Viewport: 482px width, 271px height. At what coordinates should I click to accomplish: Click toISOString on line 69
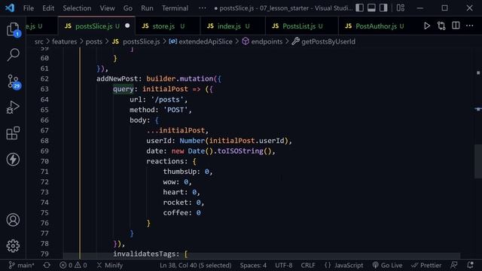[x=240, y=151]
